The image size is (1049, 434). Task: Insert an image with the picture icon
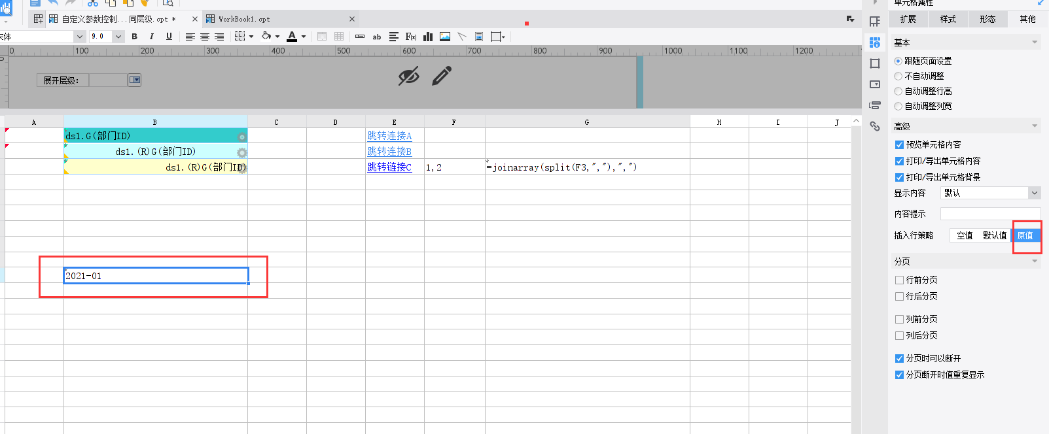tap(445, 37)
